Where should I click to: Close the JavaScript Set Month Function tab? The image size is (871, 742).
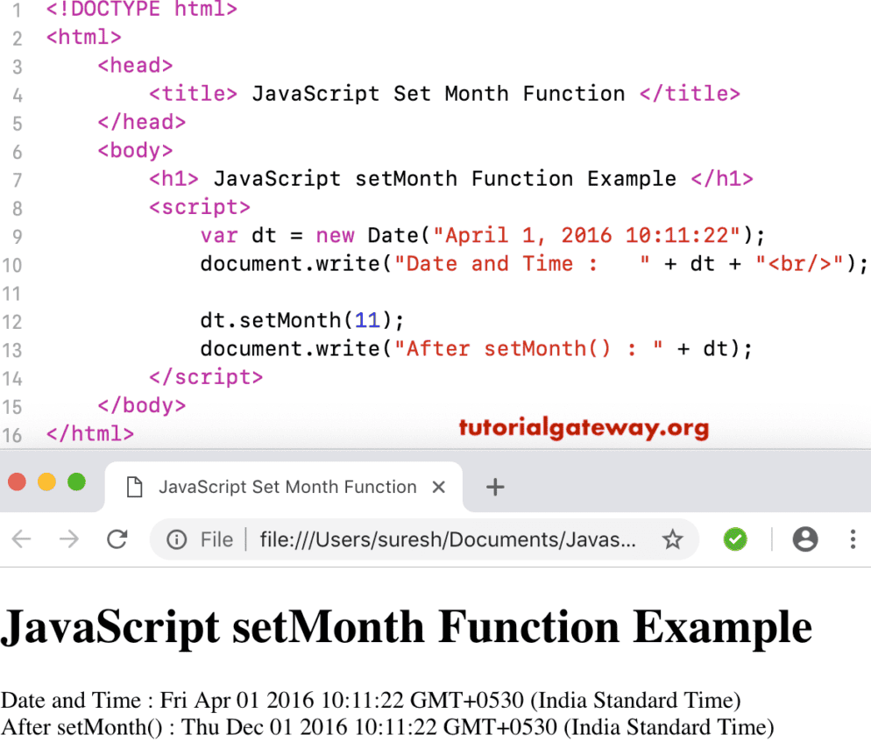click(x=438, y=487)
